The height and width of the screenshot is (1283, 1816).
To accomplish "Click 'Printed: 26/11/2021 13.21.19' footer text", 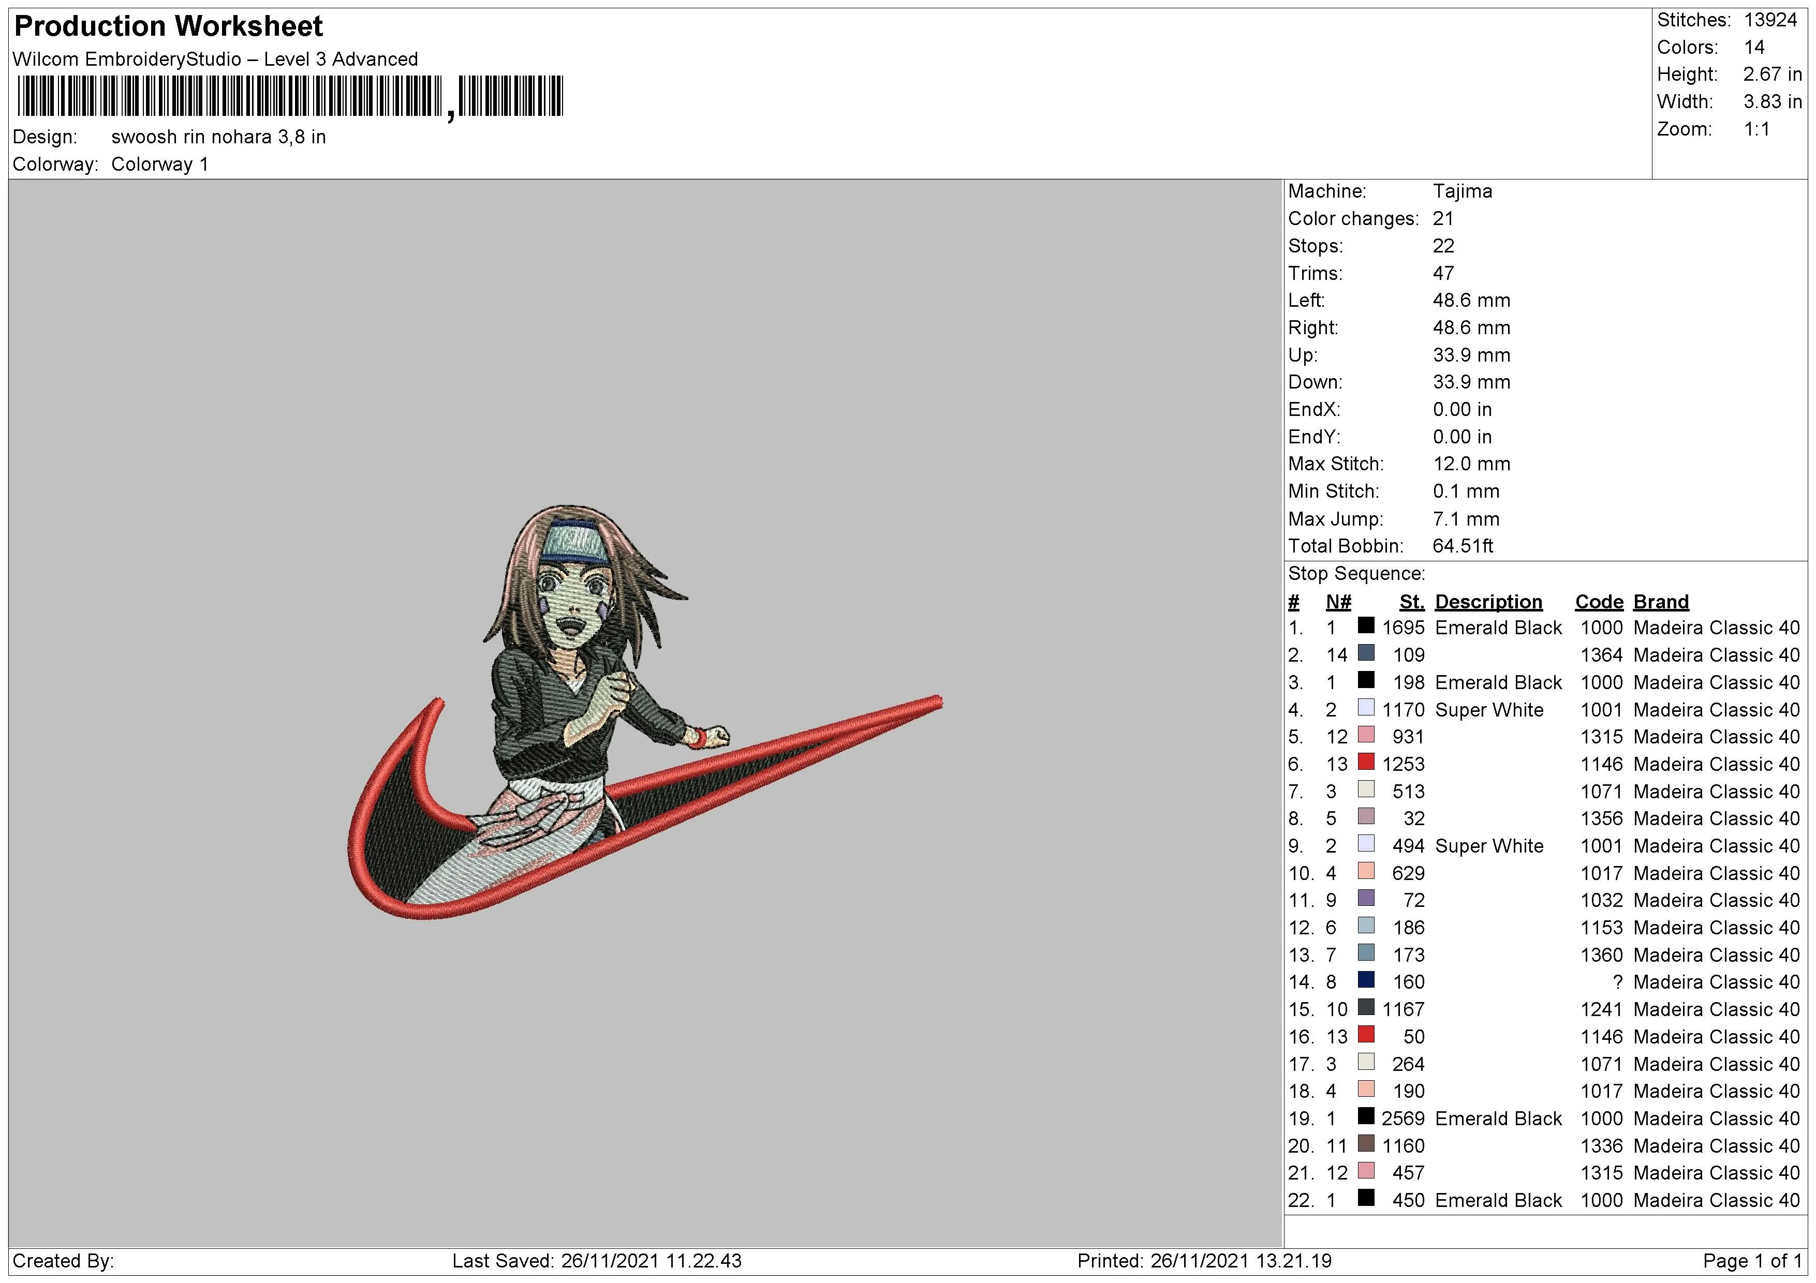I will click(1204, 1261).
